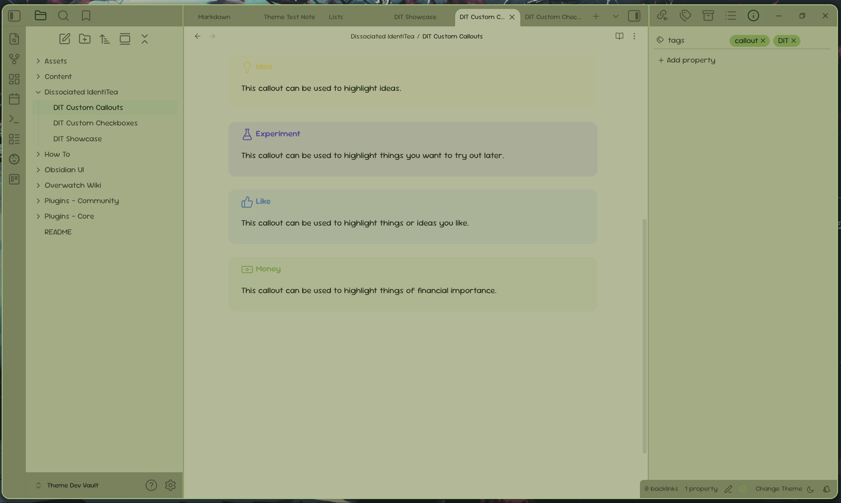Open DIT Custom Checkboxes note in explorer
Image resolution: width=841 pixels, height=503 pixels.
click(95, 123)
